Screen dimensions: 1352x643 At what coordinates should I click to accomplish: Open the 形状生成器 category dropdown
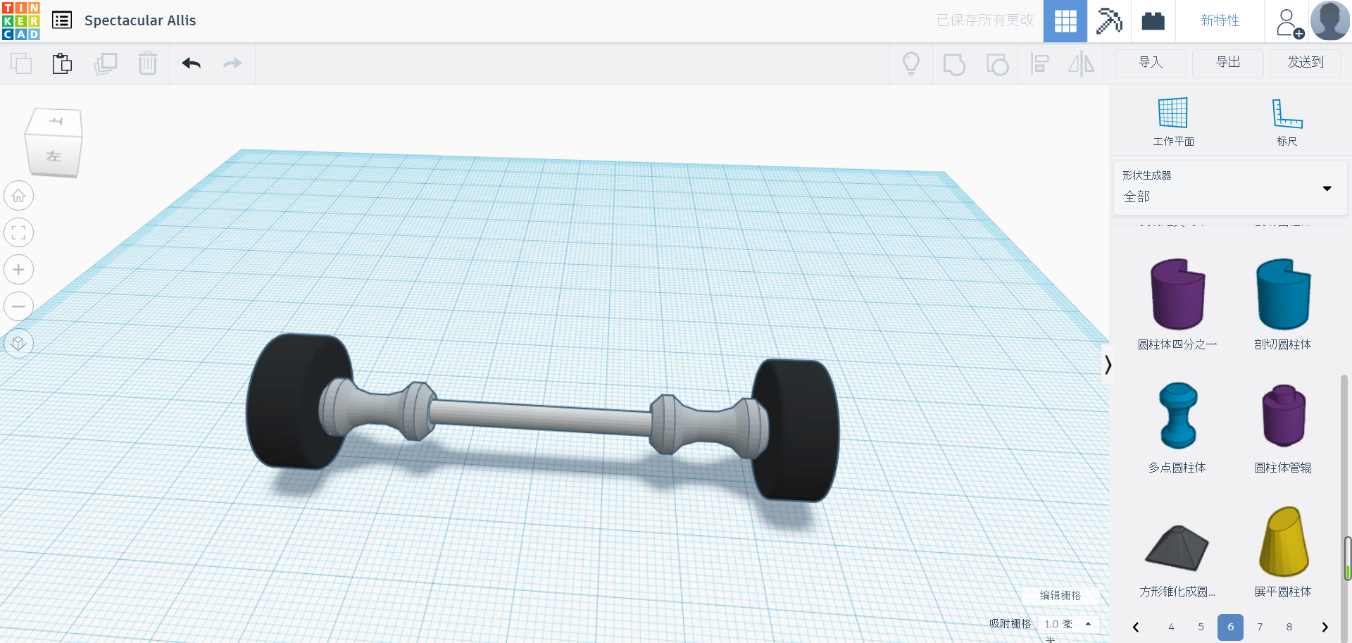pos(1230,188)
